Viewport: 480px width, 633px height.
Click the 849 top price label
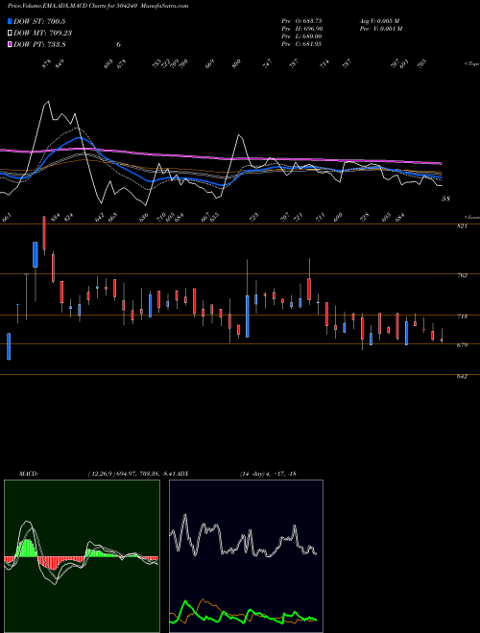pyautogui.click(x=60, y=64)
